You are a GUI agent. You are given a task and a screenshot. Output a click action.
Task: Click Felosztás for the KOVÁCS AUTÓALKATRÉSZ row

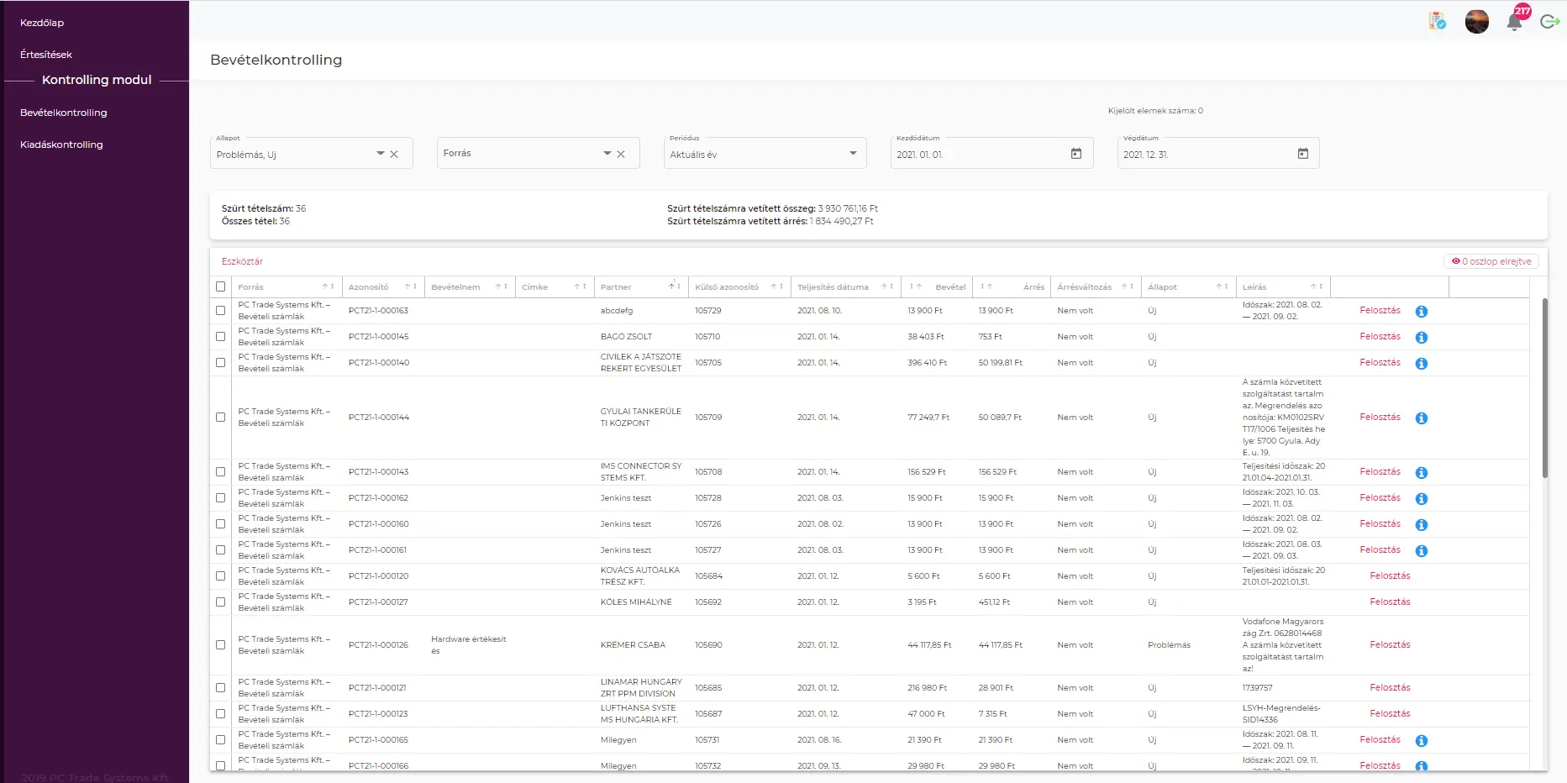[x=1390, y=575]
